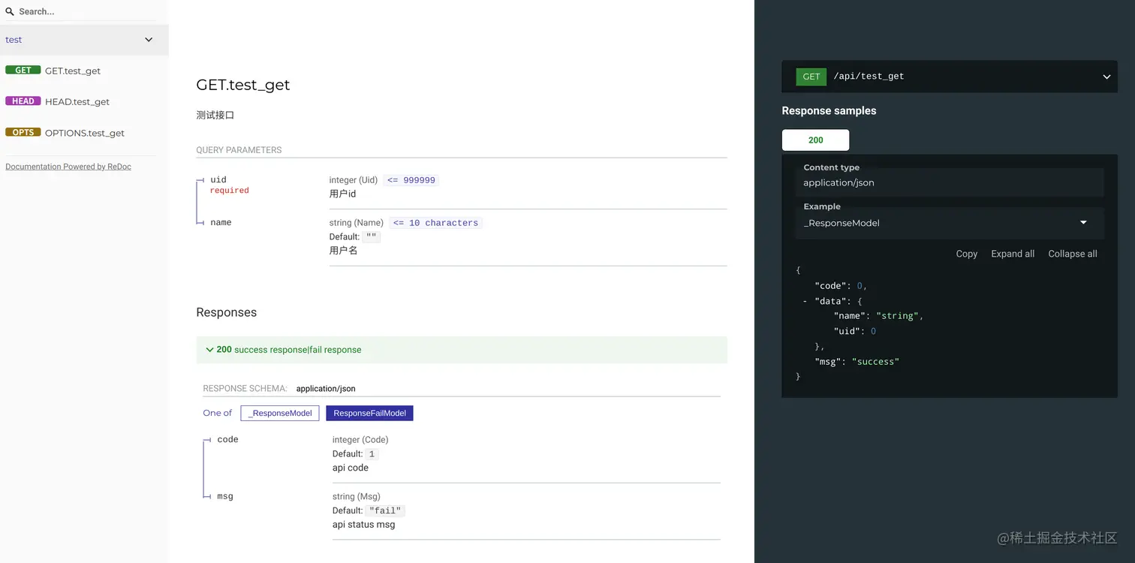Click the search magnifier icon

pyautogui.click(x=10, y=11)
